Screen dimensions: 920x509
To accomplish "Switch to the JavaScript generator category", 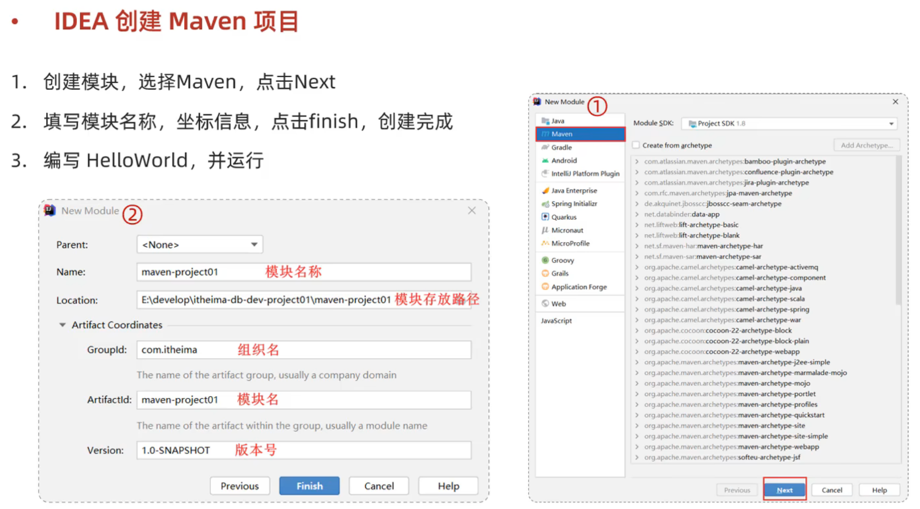I will (556, 320).
